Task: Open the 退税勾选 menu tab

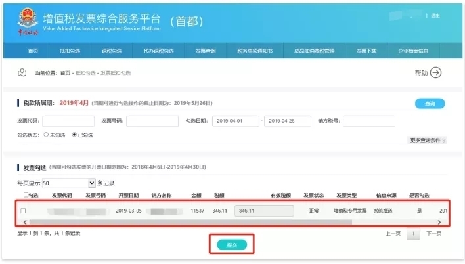Action: point(112,51)
